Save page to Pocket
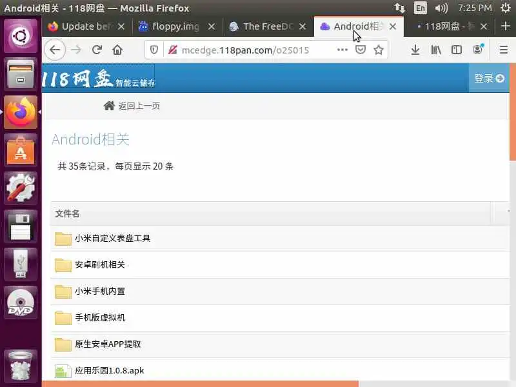516x387 pixels. point(361,50)
